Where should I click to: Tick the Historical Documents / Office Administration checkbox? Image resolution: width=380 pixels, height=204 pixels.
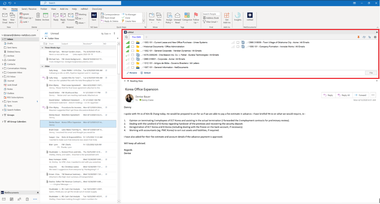click(133, 47)
